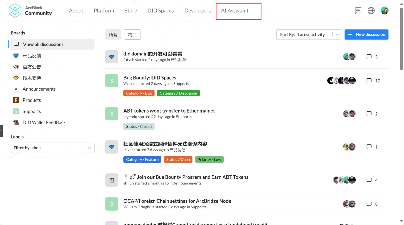Viewport: 404px width, 225px height.
Task: Open the 产品反馈 board
Action: (32, 56)
